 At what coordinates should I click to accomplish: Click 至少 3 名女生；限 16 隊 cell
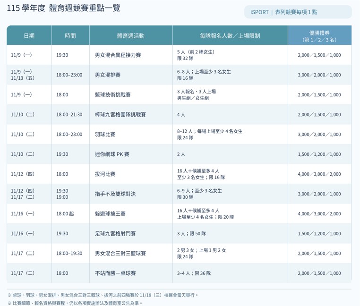(230, 174)
